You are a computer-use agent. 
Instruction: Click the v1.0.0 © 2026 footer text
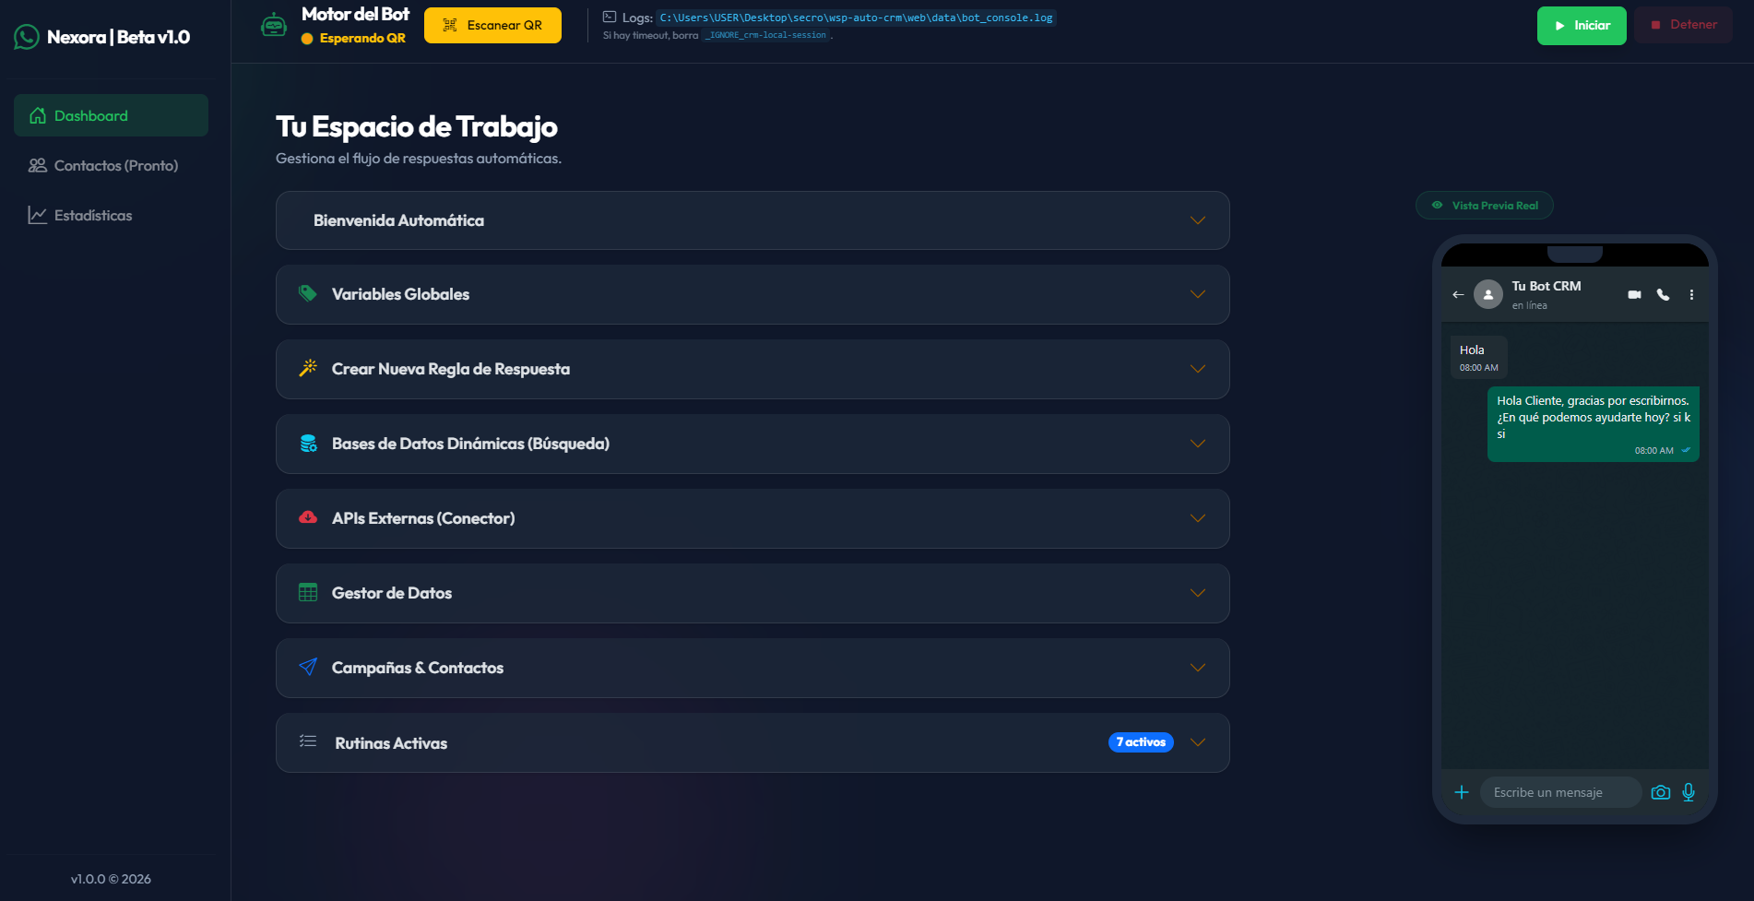click(x=111, y=879)
